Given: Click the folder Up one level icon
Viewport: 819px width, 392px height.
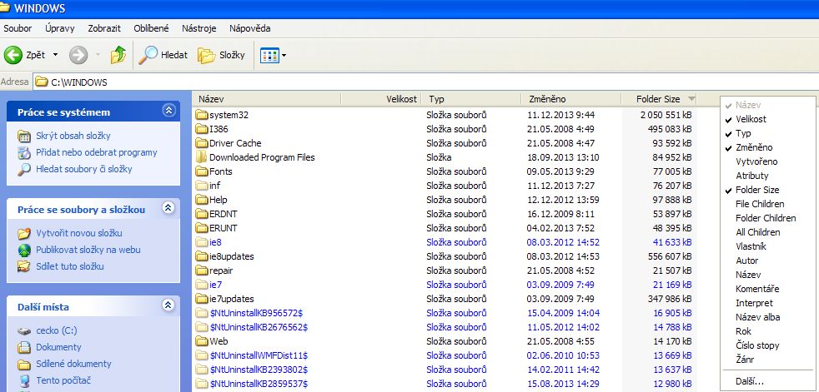Looking at the screenshot, I should (x=118, y=55).
